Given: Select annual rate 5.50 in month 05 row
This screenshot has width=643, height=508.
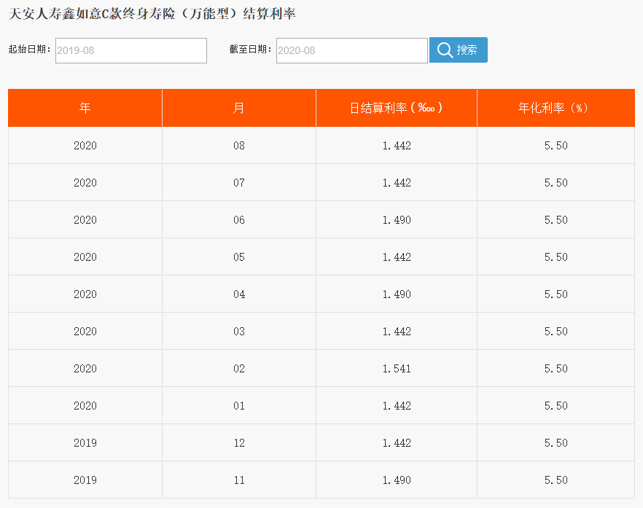Looking at the screenshot, I should 556,257.
